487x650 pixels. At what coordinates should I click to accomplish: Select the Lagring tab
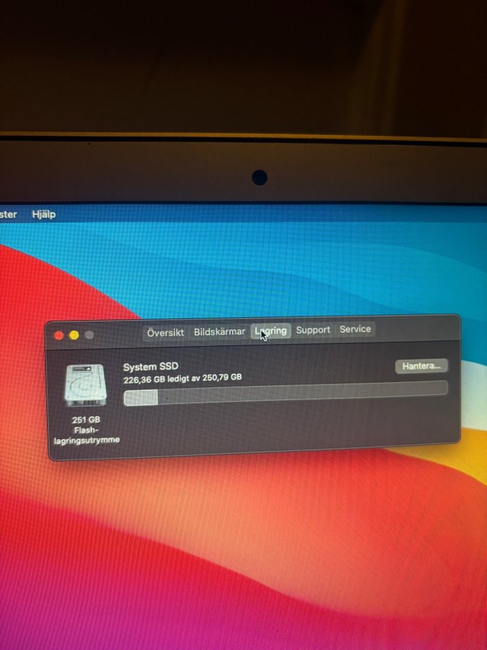pos(271,331)
